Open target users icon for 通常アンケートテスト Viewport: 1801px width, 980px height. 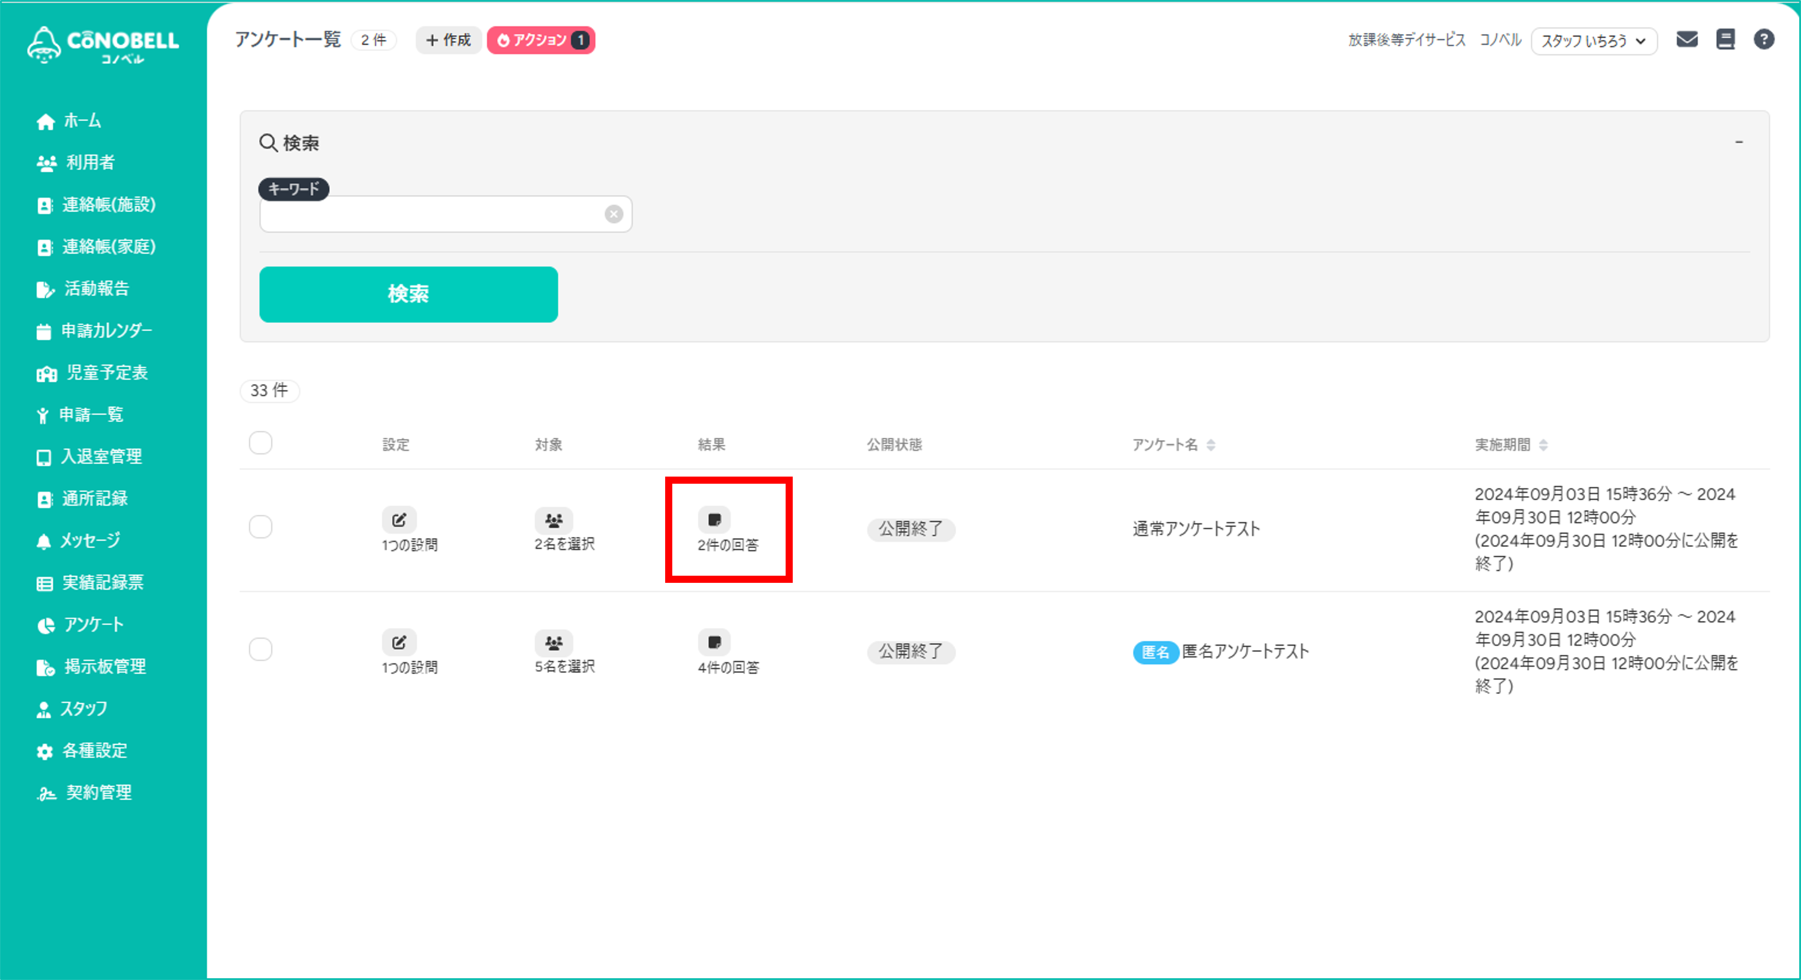554,520
